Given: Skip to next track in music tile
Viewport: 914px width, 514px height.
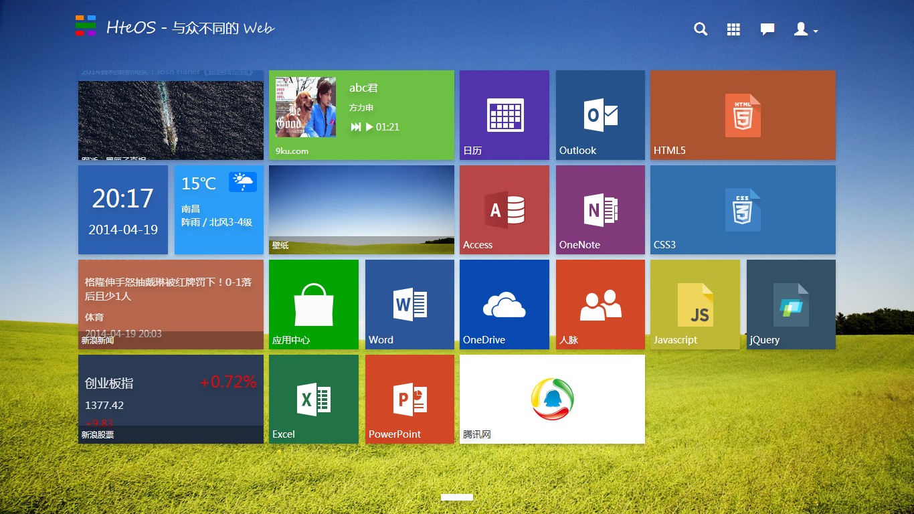Looking at the screenshot, I should coord(356,126).
